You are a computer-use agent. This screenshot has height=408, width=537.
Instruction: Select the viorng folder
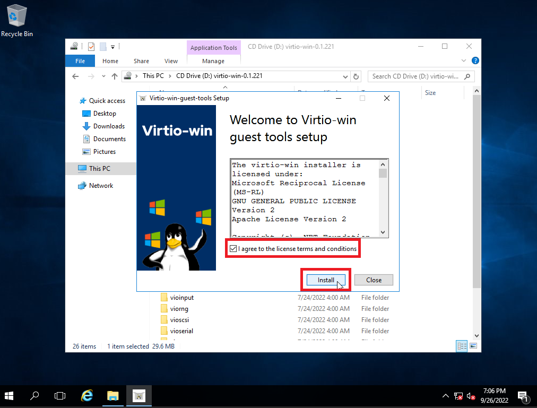[175, 309]
